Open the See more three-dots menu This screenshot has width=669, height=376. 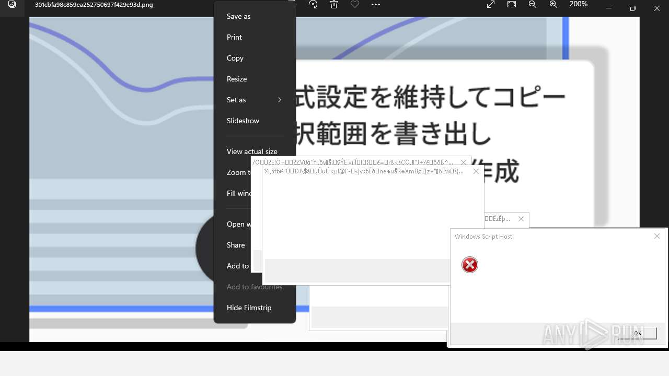click(376, 5)
